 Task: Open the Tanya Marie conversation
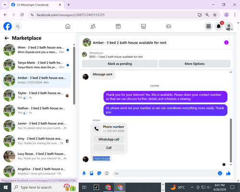click(x=36, y=65)
